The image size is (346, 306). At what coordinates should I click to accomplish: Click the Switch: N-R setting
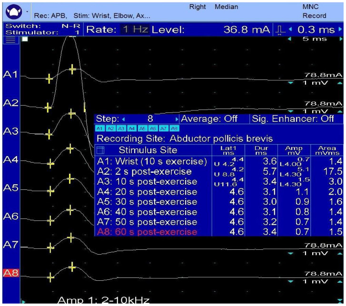pyautogui.click(x=43, y=26)
